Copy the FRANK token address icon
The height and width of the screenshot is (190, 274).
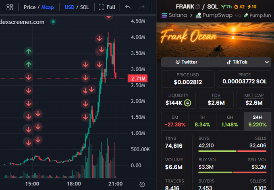pos(197,7)
